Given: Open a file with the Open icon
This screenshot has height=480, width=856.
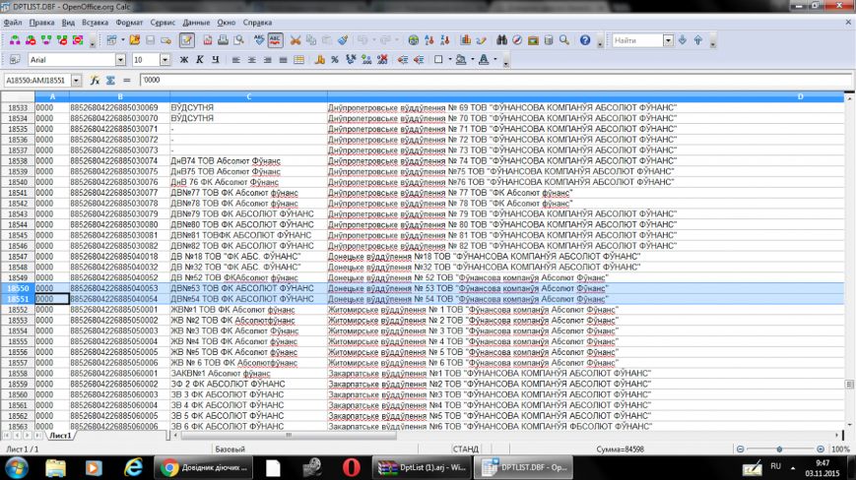Looking at the screenshot, I should point(134,40).
